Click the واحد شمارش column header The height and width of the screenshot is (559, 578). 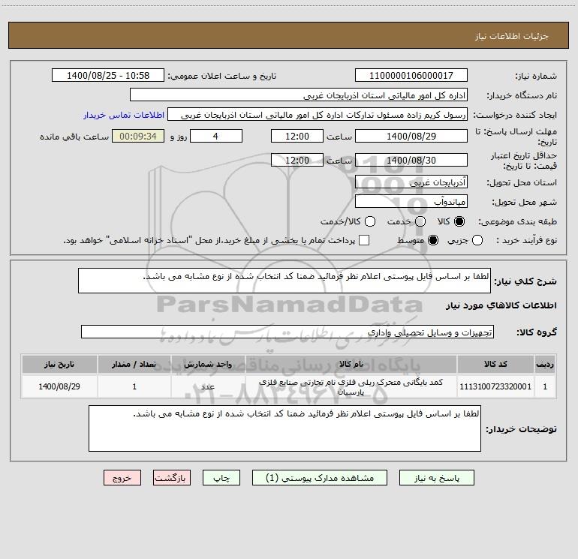208,365
